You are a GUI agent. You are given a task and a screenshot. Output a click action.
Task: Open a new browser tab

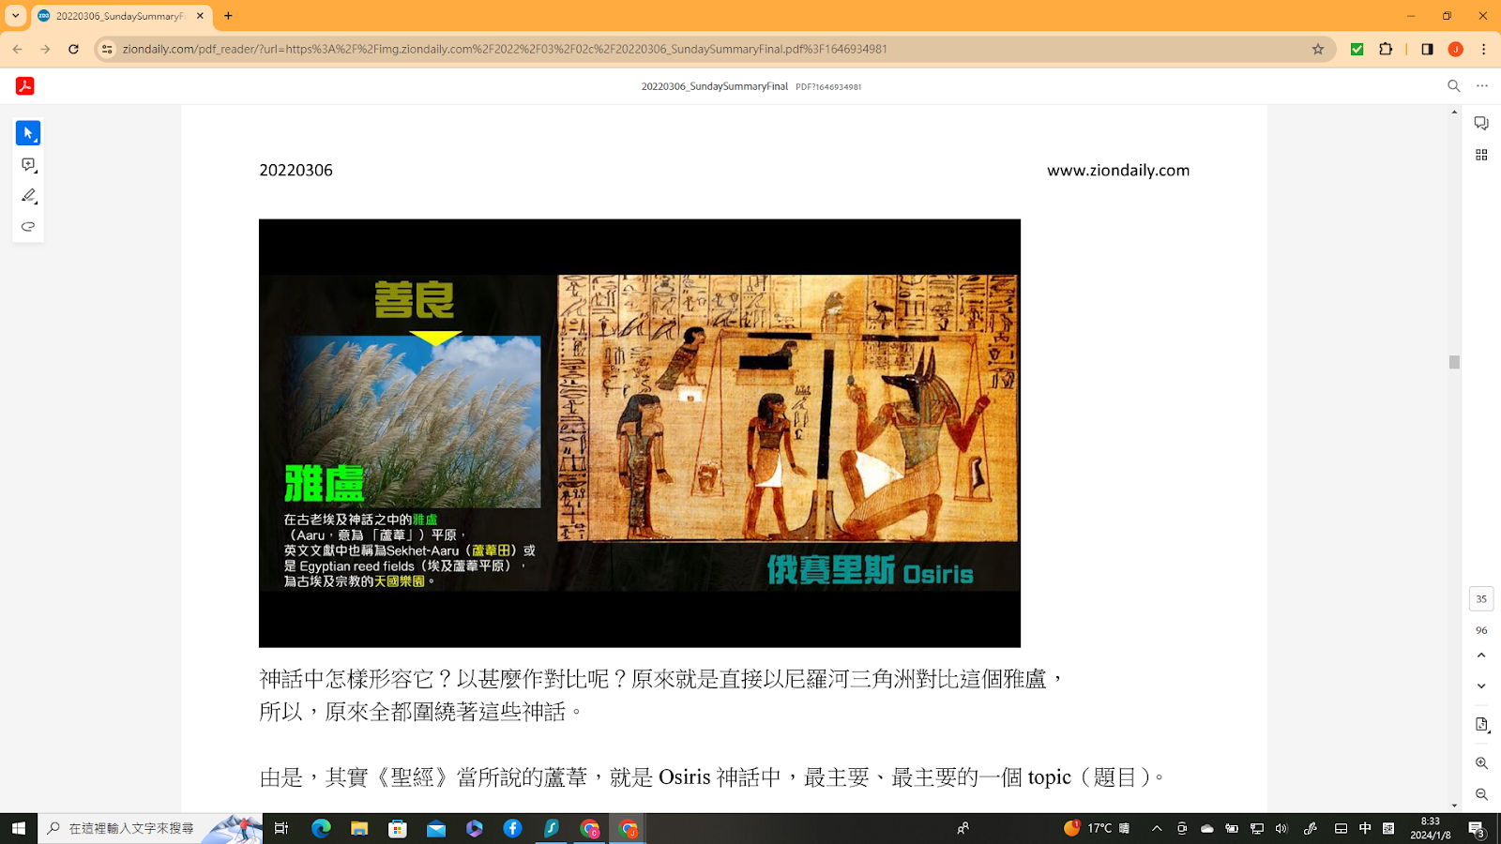pos(228,16)
